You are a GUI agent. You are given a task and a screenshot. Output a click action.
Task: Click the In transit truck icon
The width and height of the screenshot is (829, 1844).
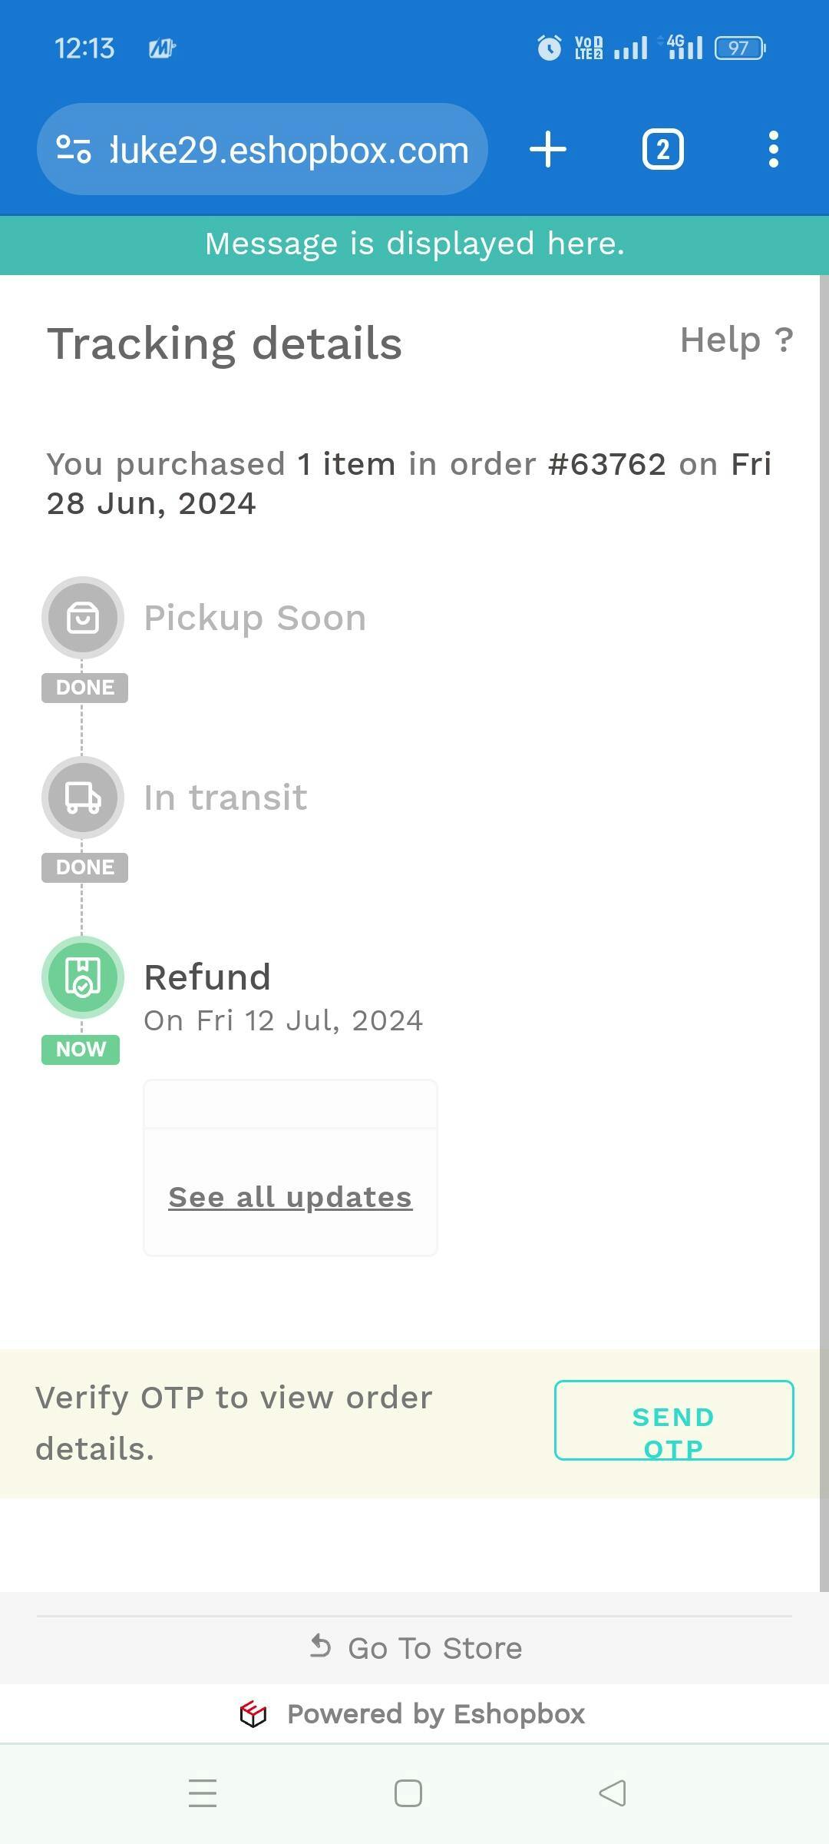[x=83, y=798]
